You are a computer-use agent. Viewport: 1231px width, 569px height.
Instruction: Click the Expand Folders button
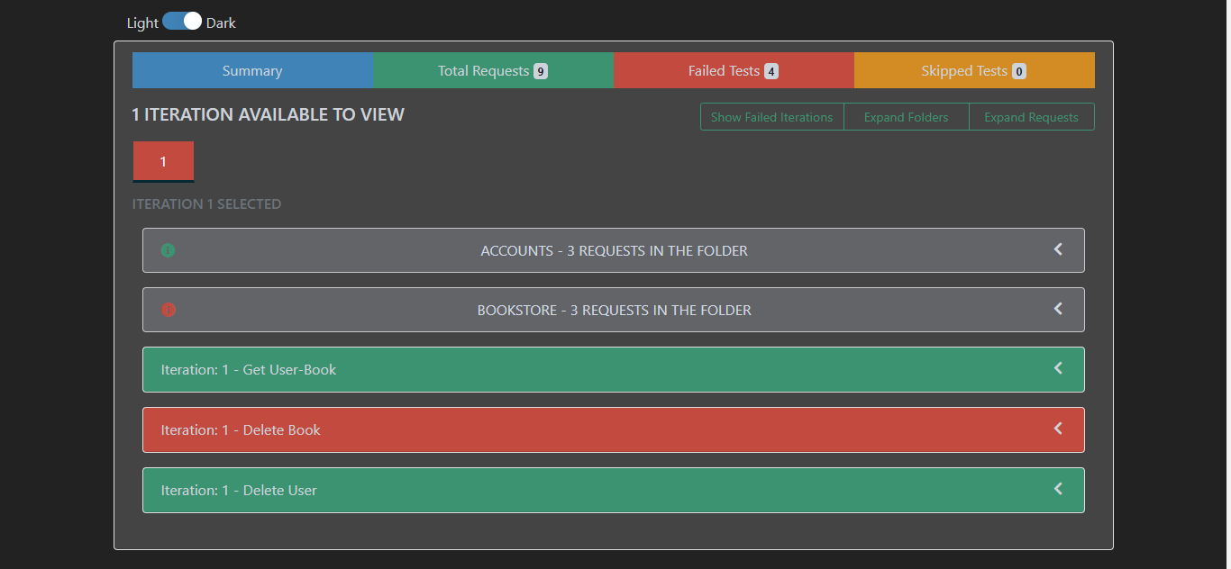906,117
